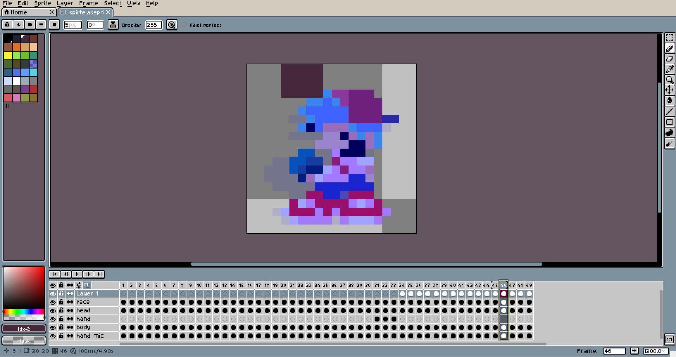Click the Mask color button

pos(24,340)
